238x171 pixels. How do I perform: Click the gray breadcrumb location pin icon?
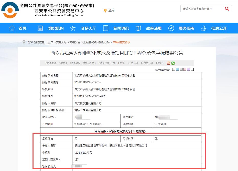(24, 42)
